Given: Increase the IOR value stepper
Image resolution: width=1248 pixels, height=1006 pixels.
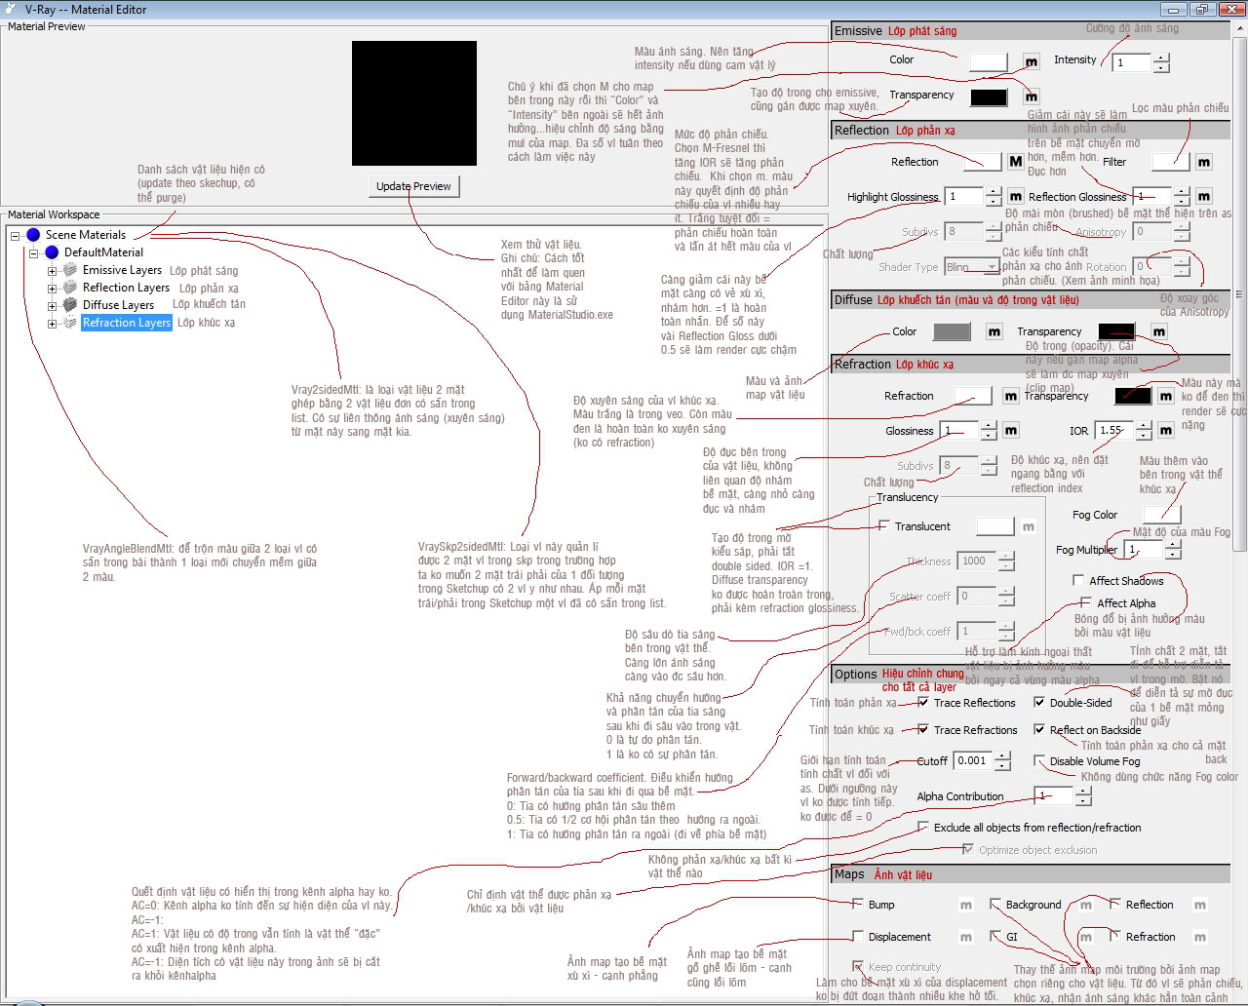Looking at the screenshot, I should tap(1143, 425).
